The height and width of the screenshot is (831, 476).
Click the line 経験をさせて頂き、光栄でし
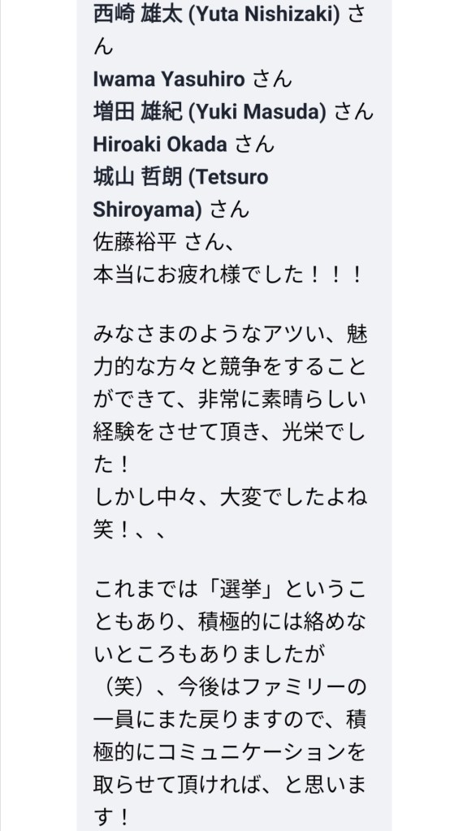[230, 432]
